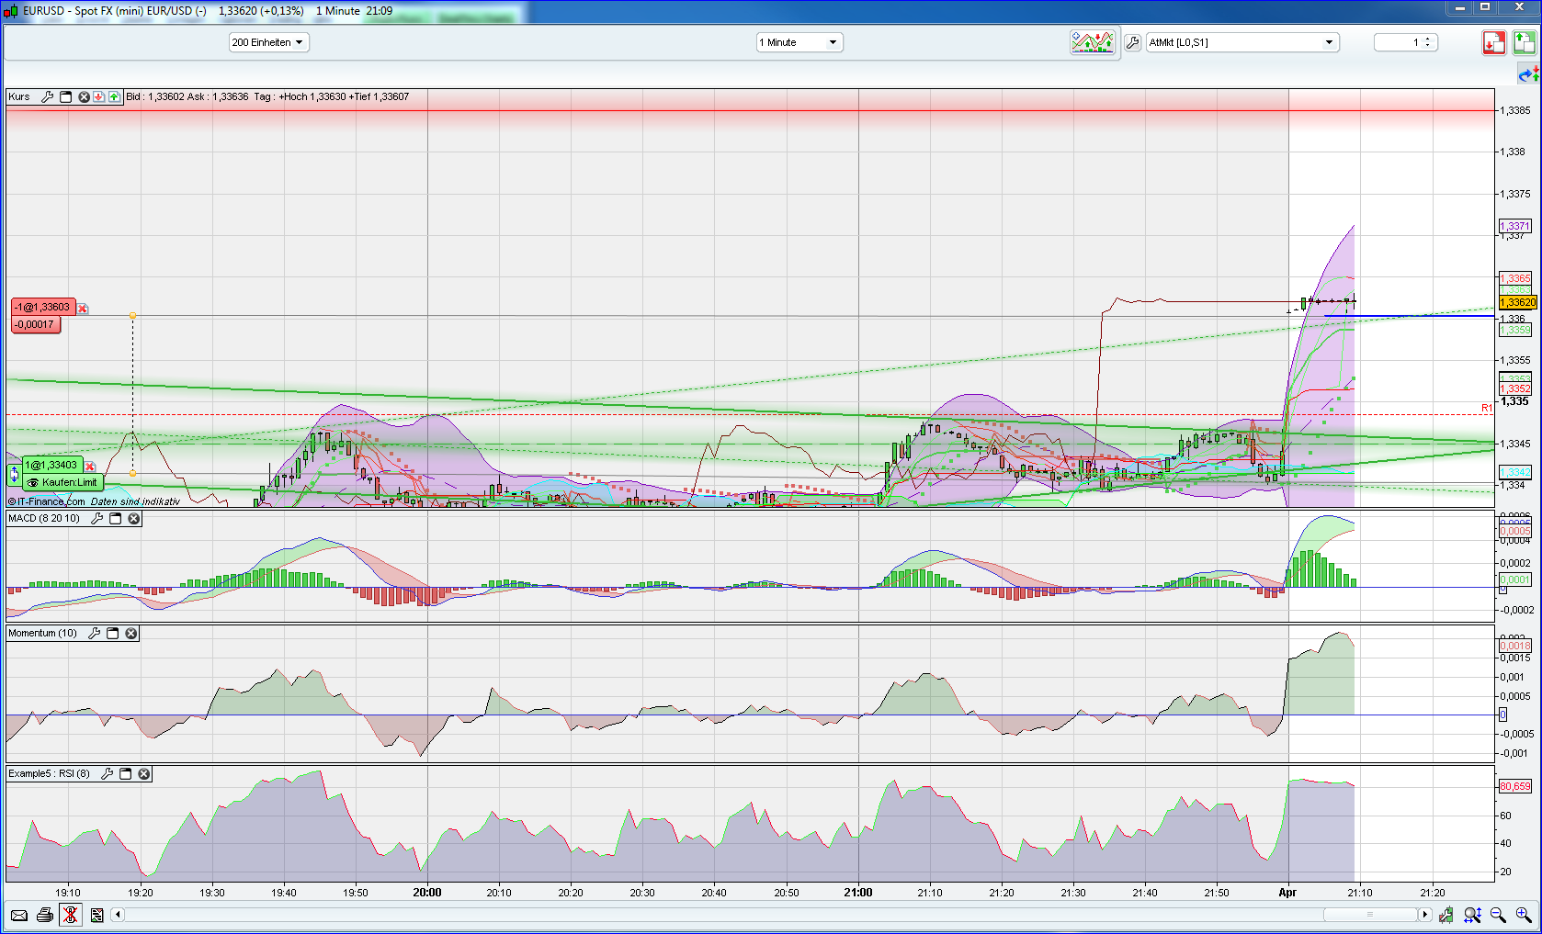Open wrench settings beside AtMkt dropdown
The height and width of the screenshot is (934, 1542).
tap(1133, 42)
